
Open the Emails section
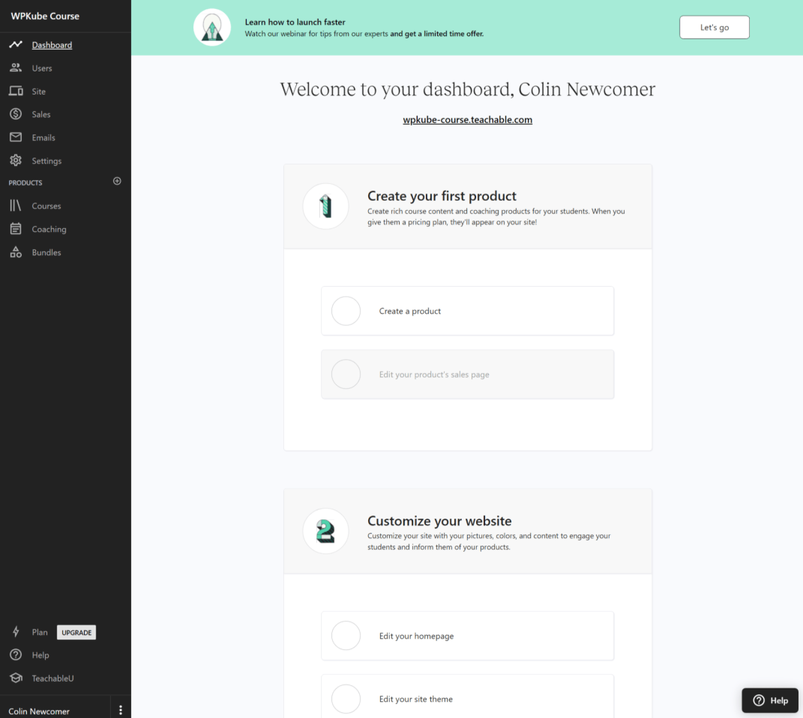[44, 138]
